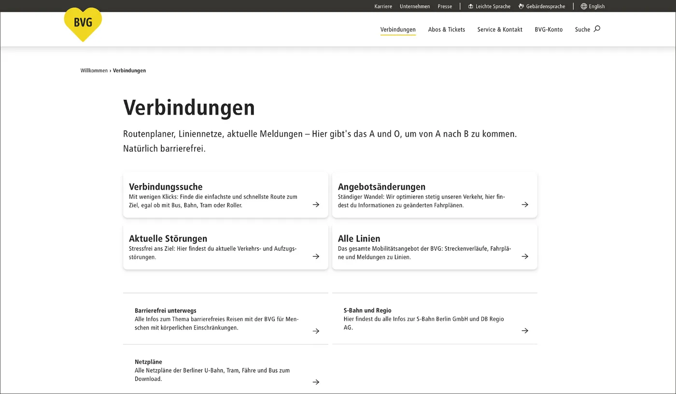Go to Willkommen in the breadcrumb

click(94, 70)
